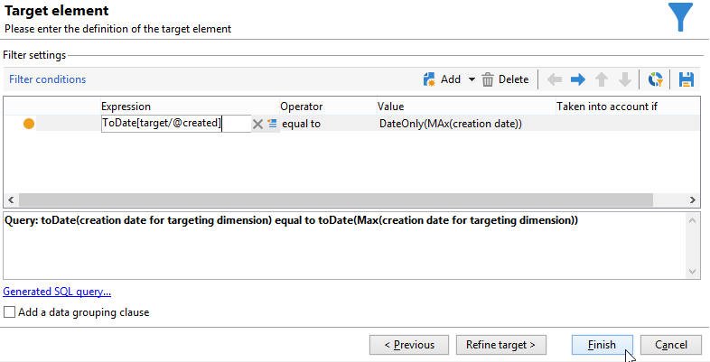Click the left arrow toolbar icon
The height and width of the screenshot is (362, 710).
click(556, 79)
